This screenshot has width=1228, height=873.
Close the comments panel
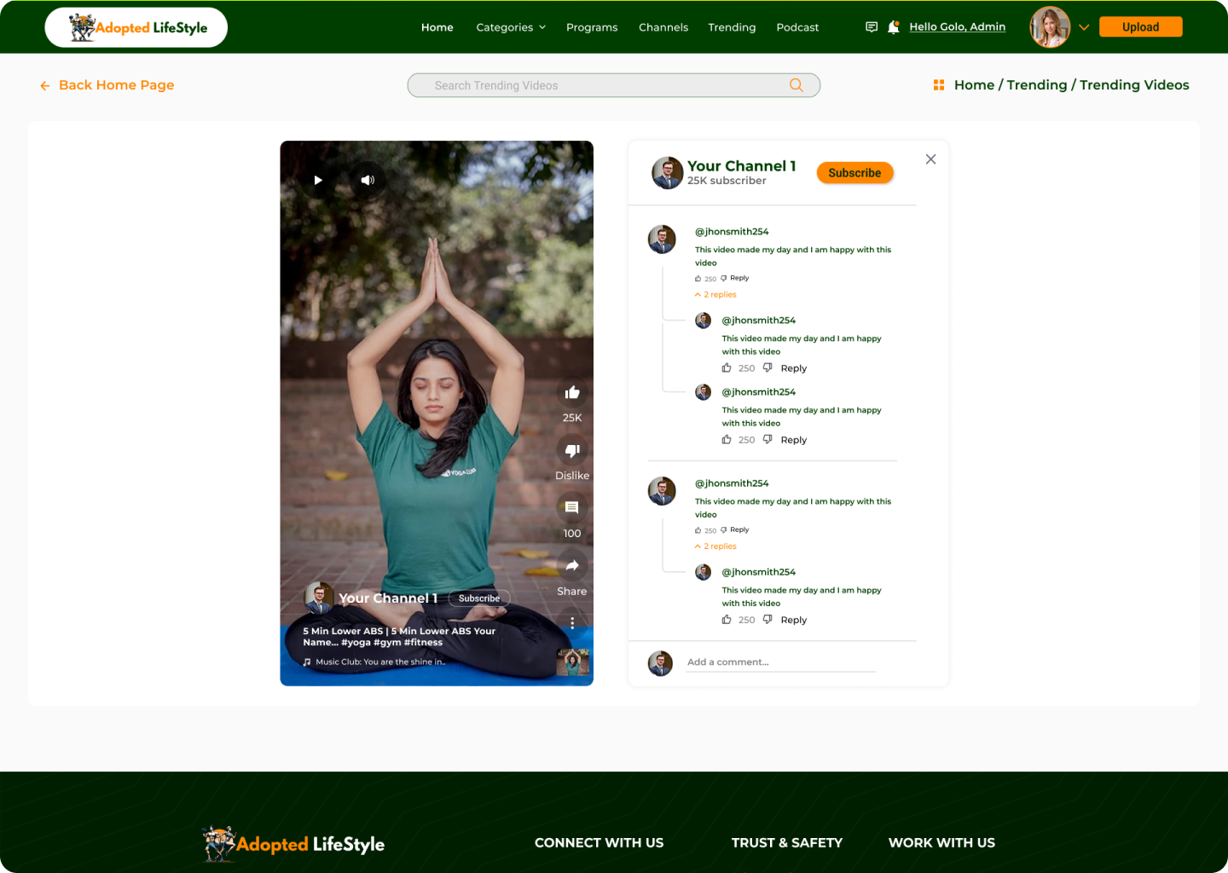930,159
